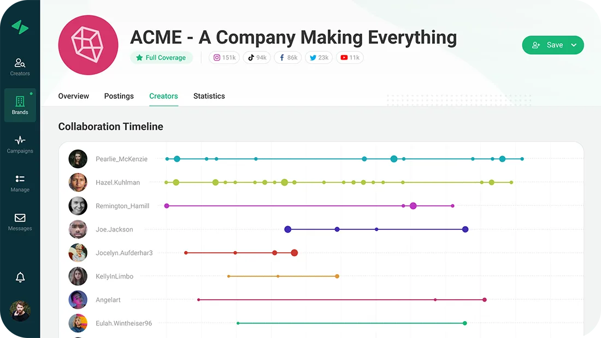Screen dimensions: 601x338
Task: Open TikTok 94k follower badge
Action: (x=256, y=57)
